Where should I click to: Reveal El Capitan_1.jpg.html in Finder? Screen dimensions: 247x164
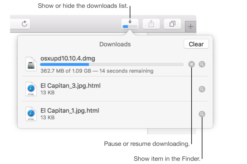pyautogui.click(x=202, y=114)
